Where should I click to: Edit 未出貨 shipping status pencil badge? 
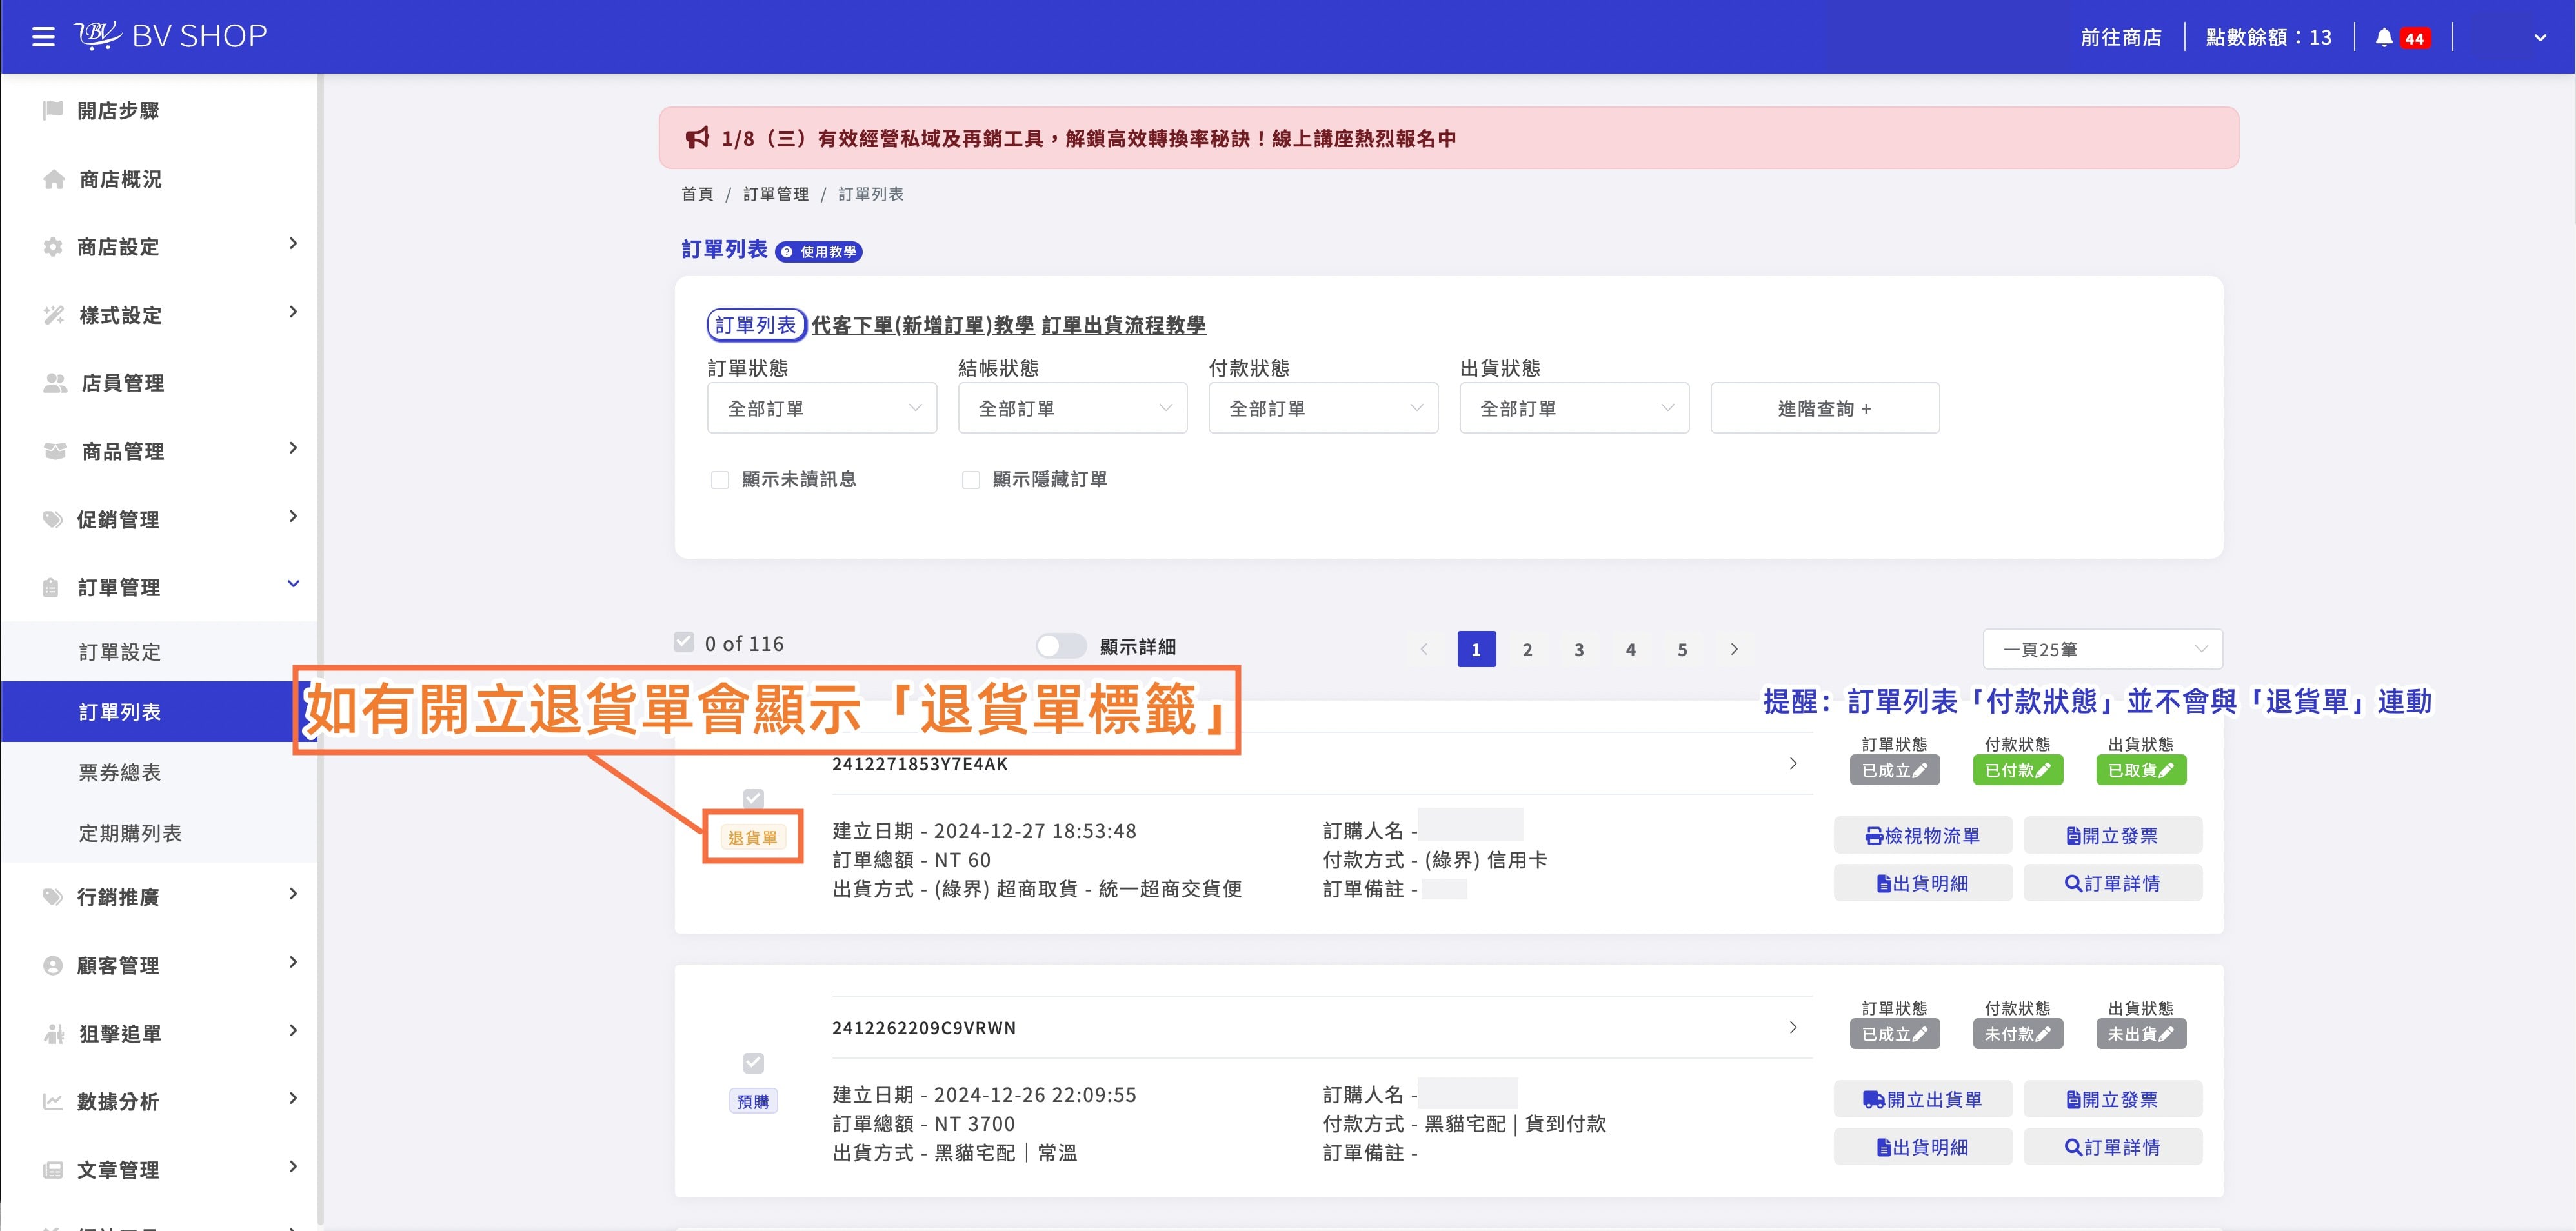tap(2141, 1034)
